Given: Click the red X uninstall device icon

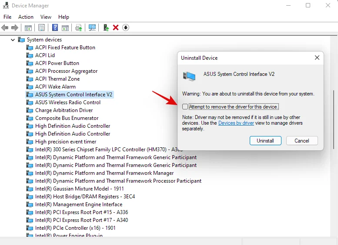Looking at the screenshot, I should (x=116, y=27).
